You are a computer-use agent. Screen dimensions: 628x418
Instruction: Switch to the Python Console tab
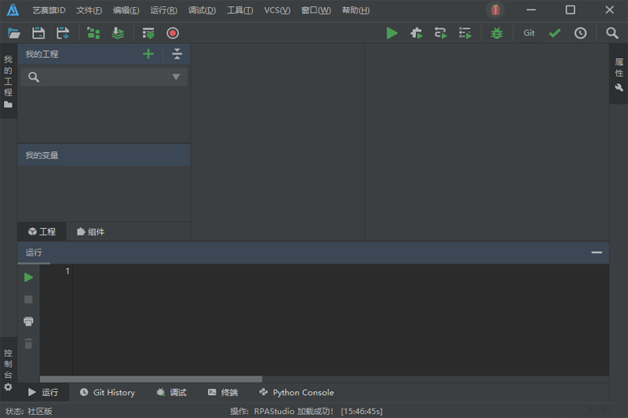pos(297,392)
